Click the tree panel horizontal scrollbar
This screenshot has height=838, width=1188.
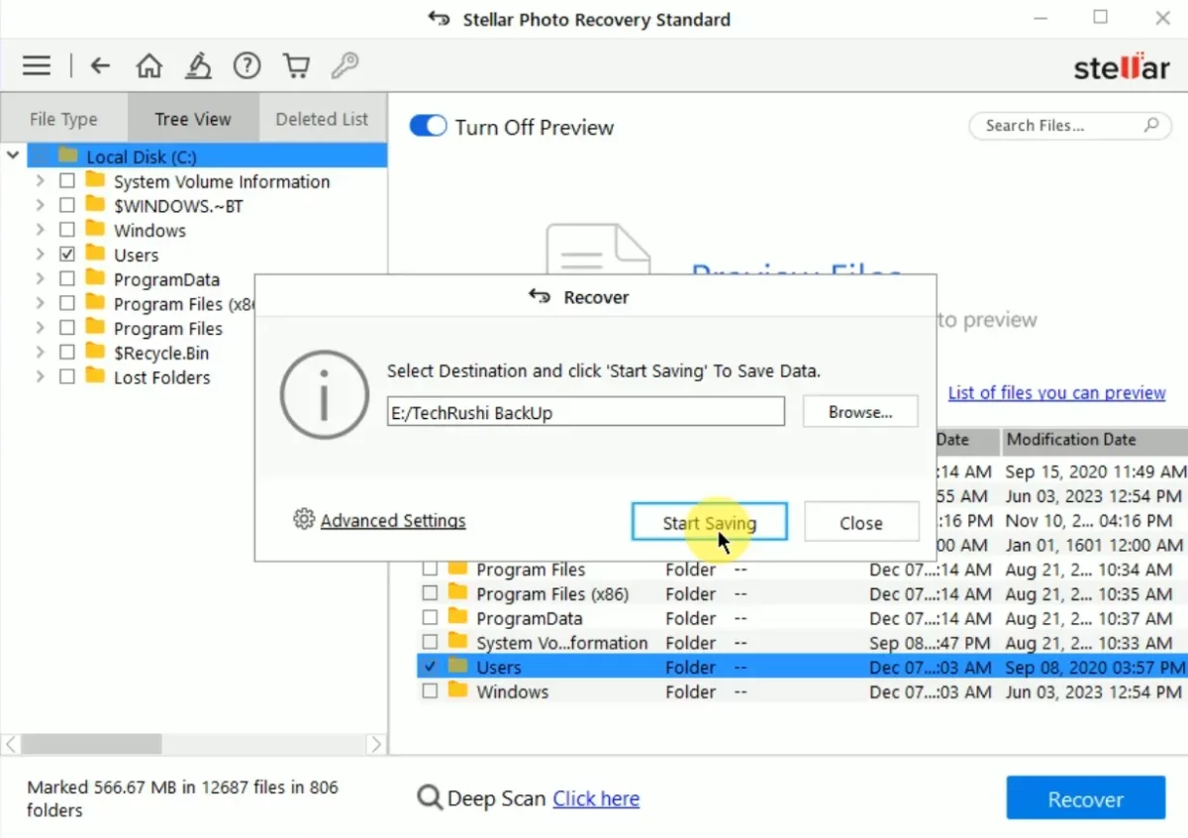tap(92, 744)
